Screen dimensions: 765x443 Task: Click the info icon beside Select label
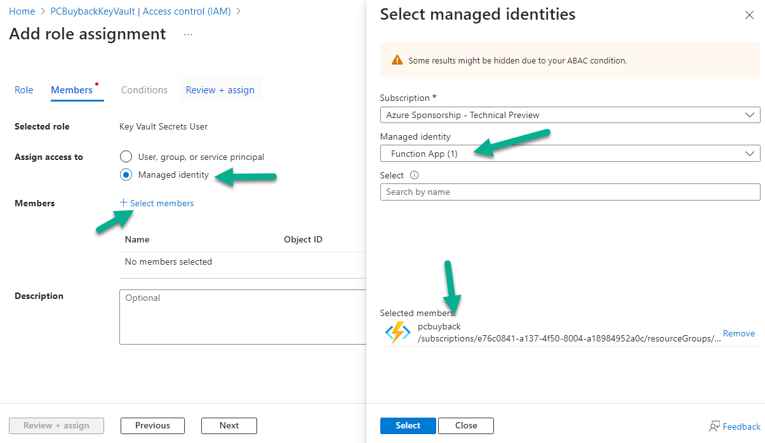point(415,175)
